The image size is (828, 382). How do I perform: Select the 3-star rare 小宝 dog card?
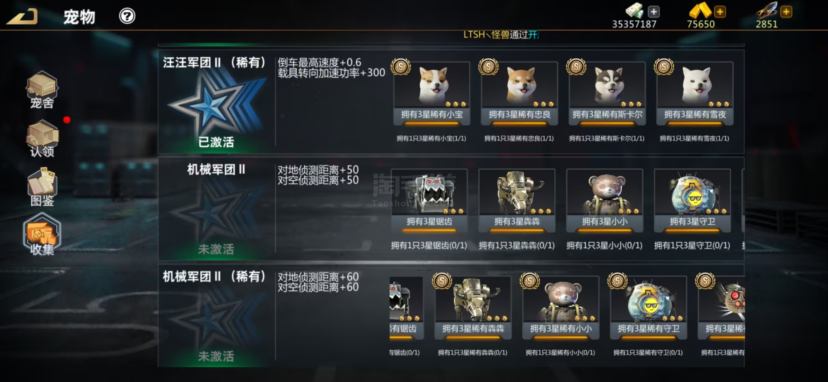[431, 93]
